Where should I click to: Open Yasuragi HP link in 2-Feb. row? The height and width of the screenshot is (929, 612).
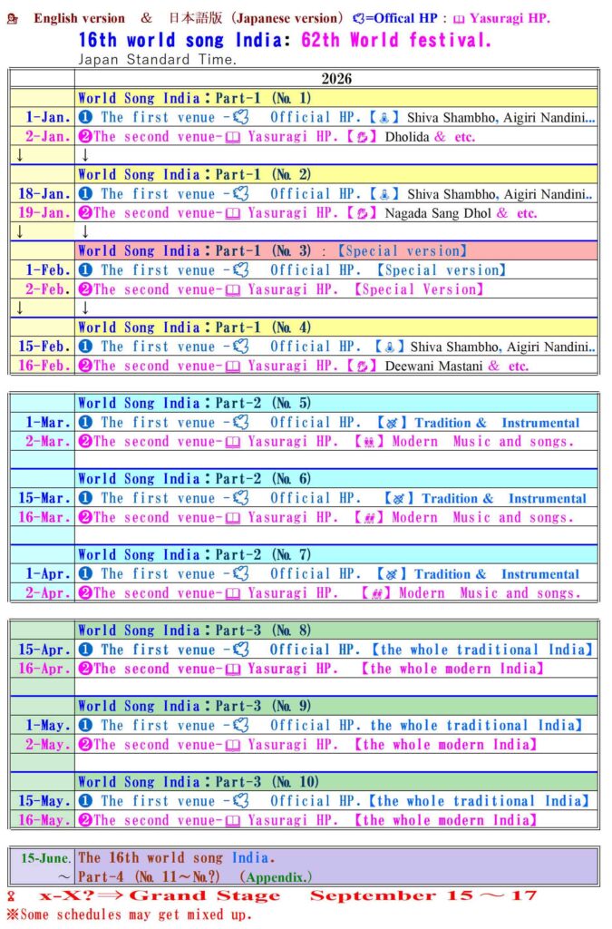pyautogui.click(x=290, y=289)
